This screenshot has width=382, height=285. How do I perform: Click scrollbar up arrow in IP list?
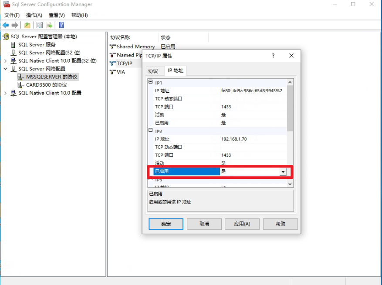tap(290, 82)
